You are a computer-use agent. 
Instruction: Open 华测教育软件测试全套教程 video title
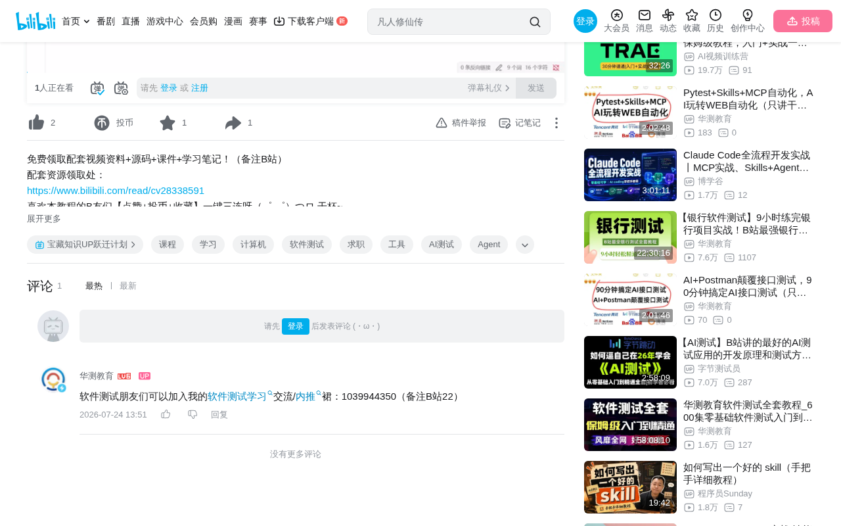point(748,411)
